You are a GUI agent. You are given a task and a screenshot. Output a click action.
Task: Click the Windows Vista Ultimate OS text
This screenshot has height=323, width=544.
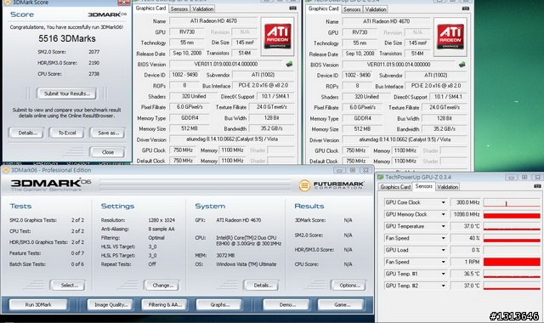246,264
